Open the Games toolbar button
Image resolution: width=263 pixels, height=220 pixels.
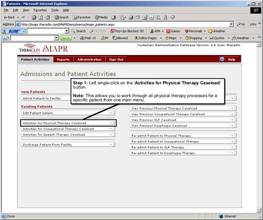(173, 31)
